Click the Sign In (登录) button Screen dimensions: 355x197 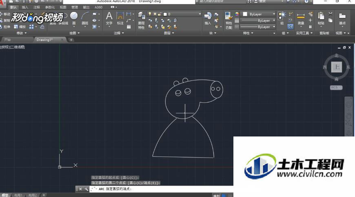click(260, 1)
